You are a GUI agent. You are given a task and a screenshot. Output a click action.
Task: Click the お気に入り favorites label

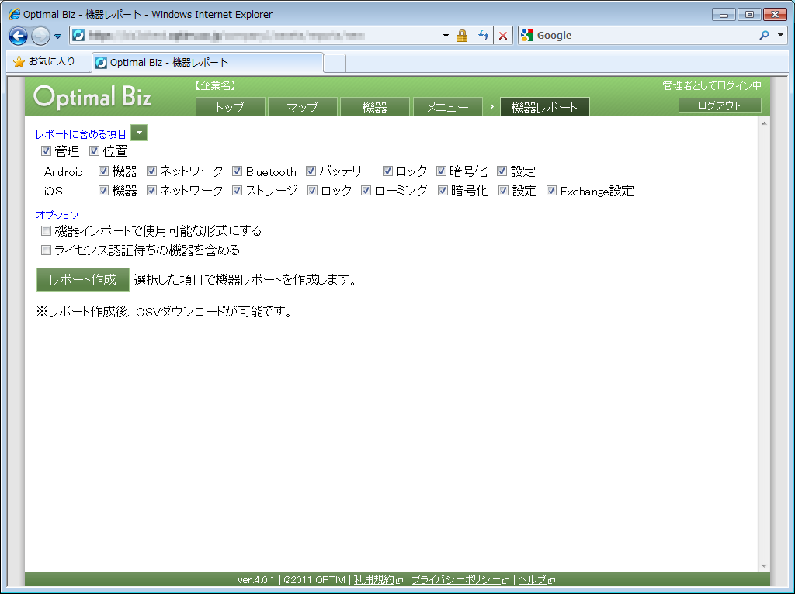[x=52, y=61]
